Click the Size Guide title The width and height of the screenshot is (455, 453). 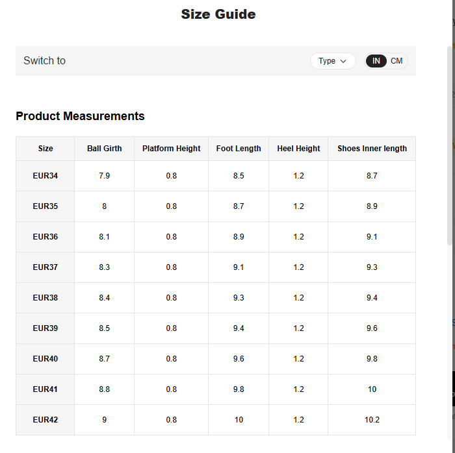coord(218,14)
